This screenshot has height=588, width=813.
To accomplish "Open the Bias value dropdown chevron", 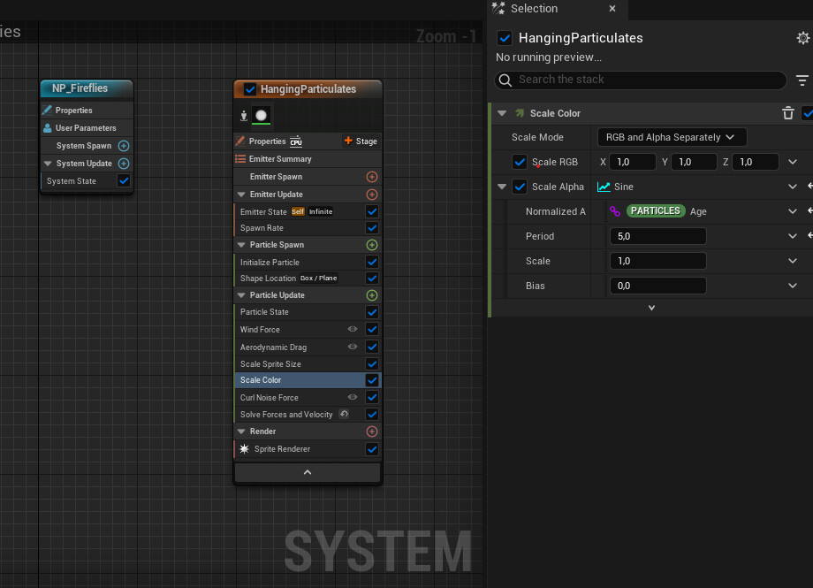I will tap(793, 286).
